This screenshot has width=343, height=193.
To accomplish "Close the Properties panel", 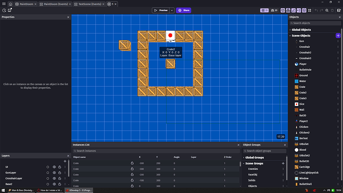I will pyautogui.click(x=68, y=17).
